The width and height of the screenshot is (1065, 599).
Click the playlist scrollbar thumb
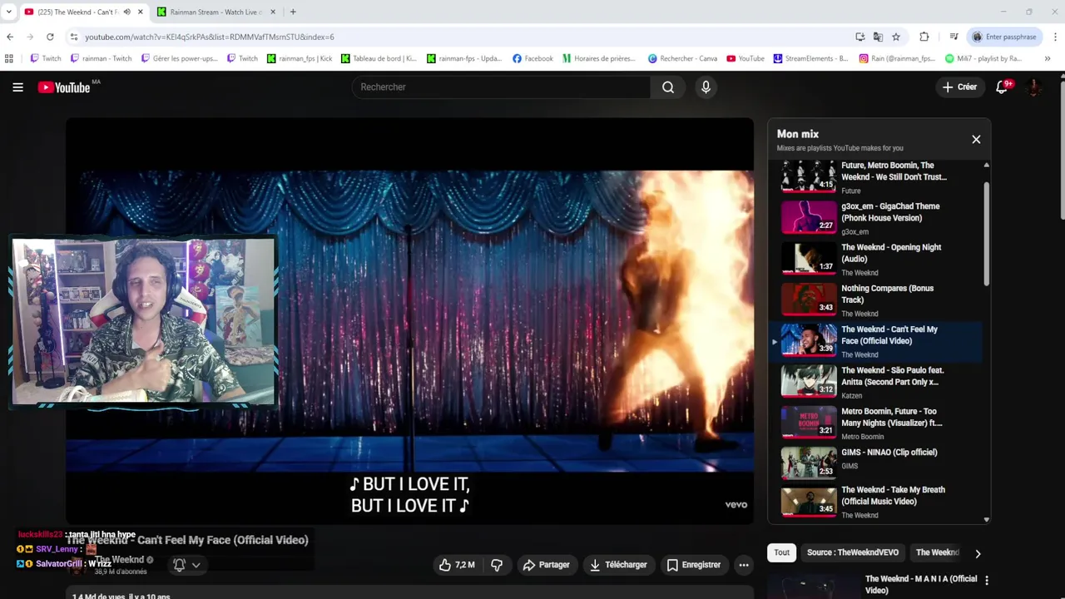point(987,233)
